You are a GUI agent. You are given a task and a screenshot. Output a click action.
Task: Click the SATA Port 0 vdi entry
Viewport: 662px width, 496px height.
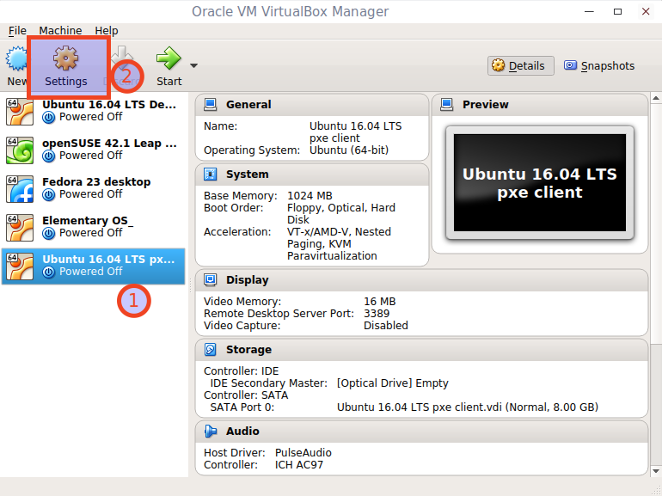tap(468, 407)
